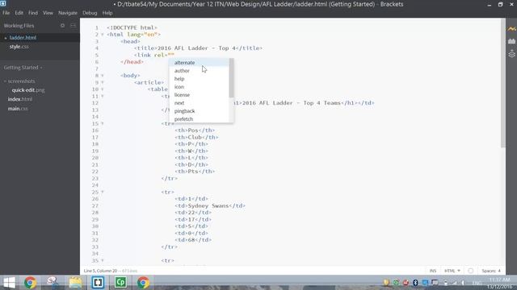Open Captivate Cp taskbar icon
Screen dimensions: 517x290
click(x=120, y=283)
